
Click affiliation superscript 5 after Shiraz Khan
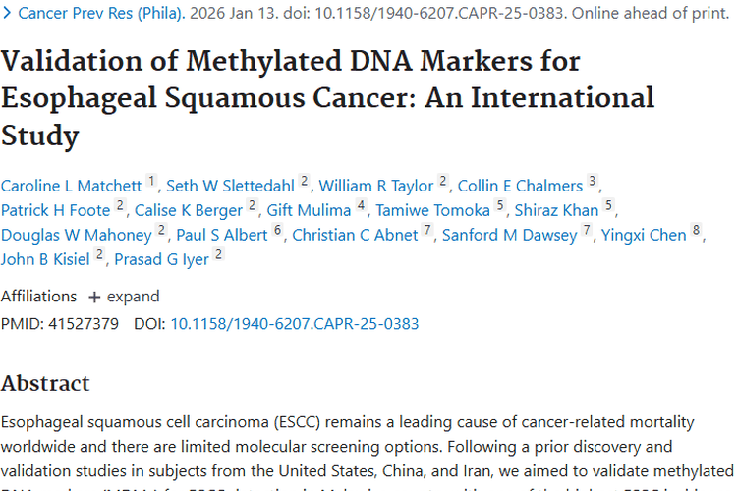609,206
